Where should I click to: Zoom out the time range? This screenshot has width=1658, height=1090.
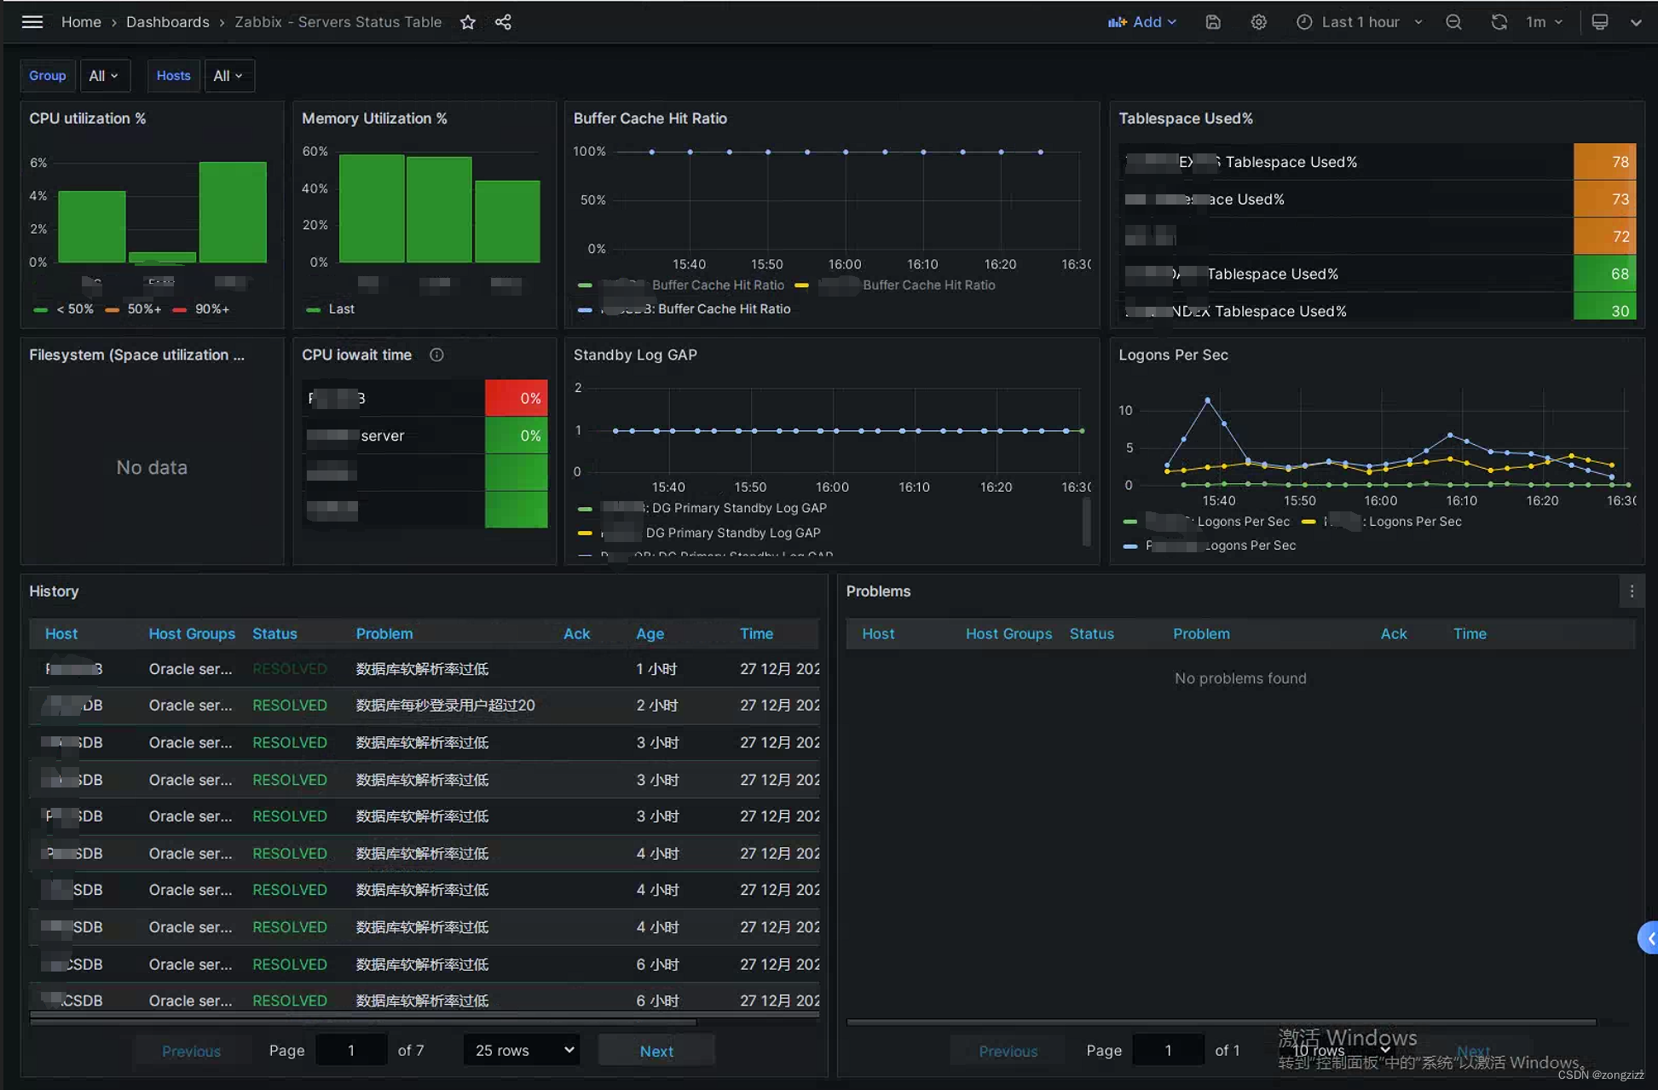coord(1453,22)
